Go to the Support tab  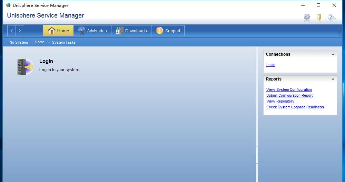point(168,31)
